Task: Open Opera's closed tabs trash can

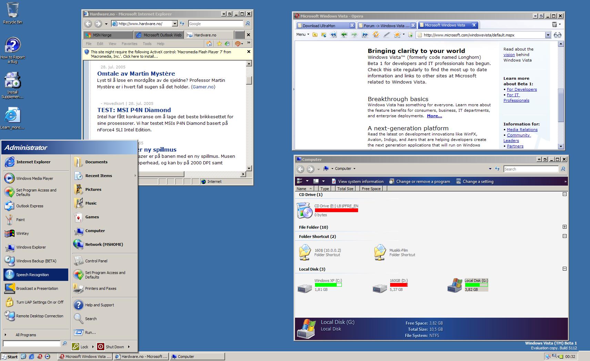Action: point(555,24)
